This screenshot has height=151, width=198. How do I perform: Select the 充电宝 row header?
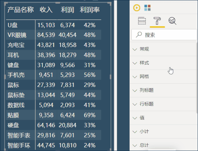pos(16,45)
